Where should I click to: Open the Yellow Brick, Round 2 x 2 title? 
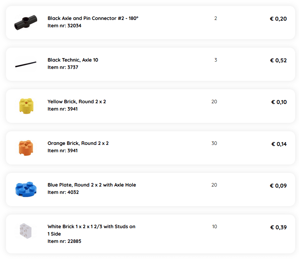click(x=77, y=101)
